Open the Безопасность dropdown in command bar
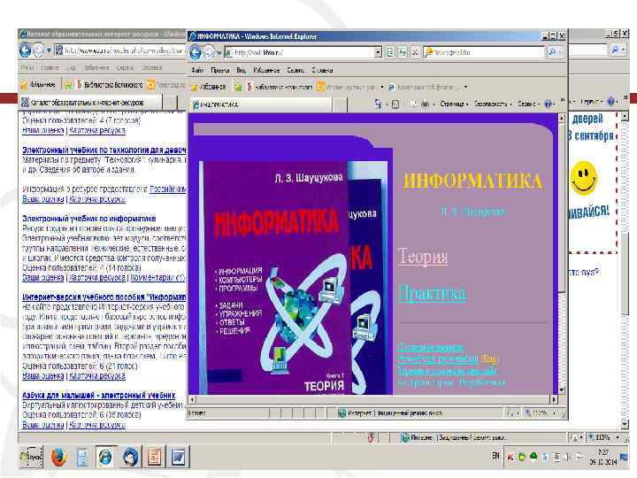The height and width of the screenshot is (478, 637). [x=493, y=104]
